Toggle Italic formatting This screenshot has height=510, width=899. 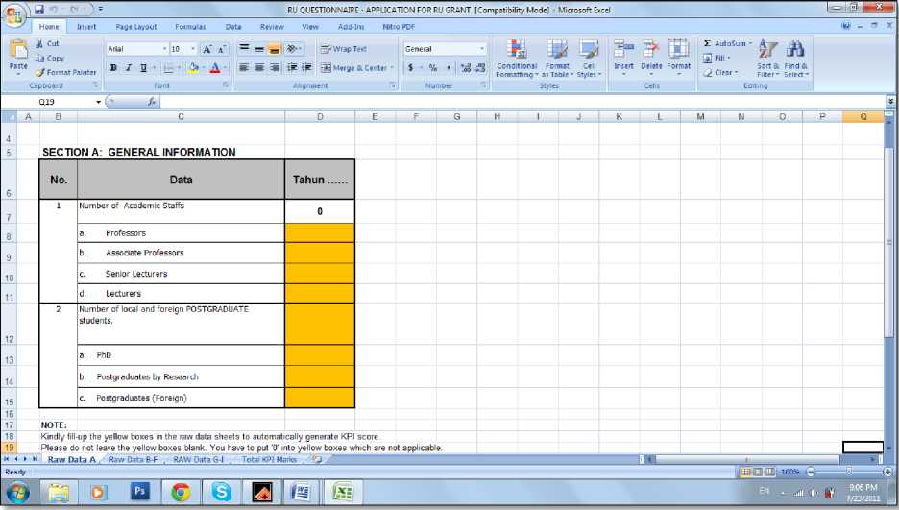click(129, 68)
